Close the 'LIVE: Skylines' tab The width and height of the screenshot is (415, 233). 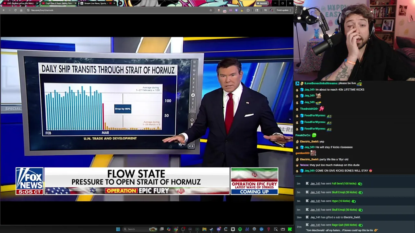click(x=37, y=3)
